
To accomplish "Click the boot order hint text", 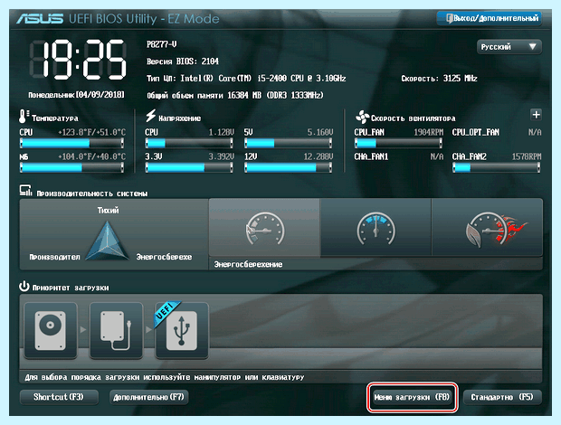I will (165, 377).
